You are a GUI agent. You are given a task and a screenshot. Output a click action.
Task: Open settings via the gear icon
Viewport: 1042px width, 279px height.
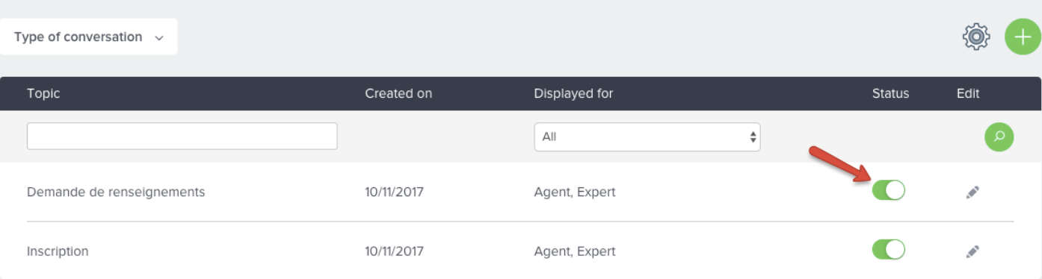pyautogui.click(x=975, y=37)
